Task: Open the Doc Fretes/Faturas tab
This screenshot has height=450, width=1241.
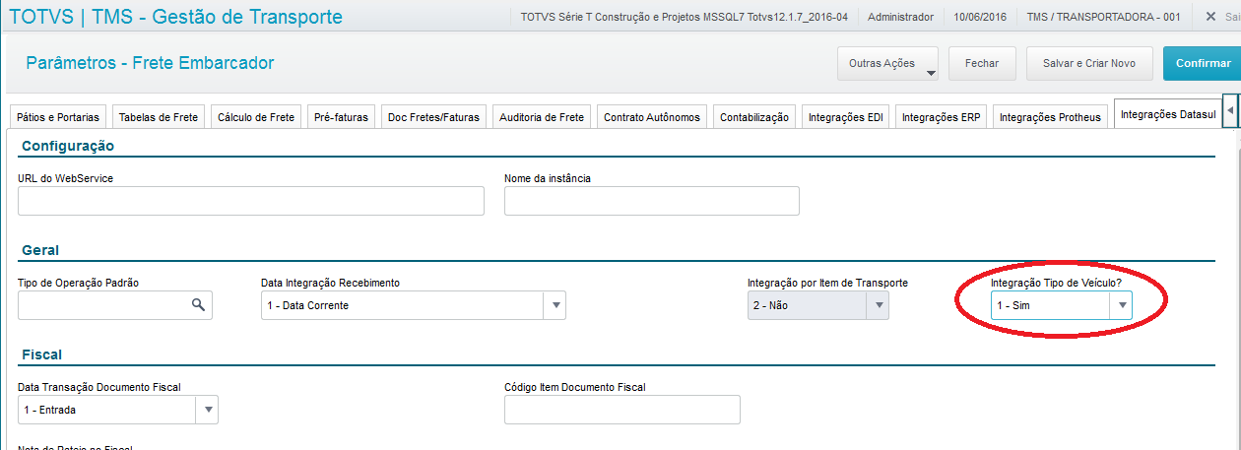Action: (x=433, y=116)
